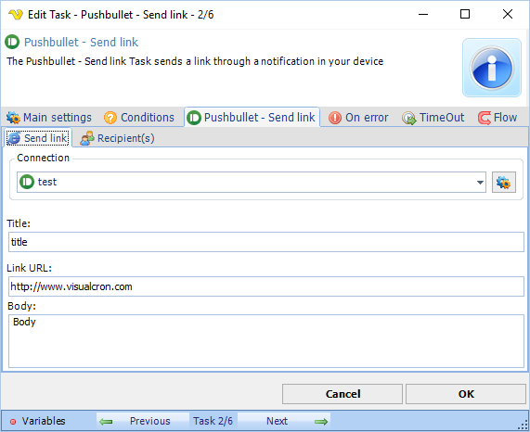Click inside the Body text area
The width and height of the screenshot is (530, 432).
pos(266,341)
